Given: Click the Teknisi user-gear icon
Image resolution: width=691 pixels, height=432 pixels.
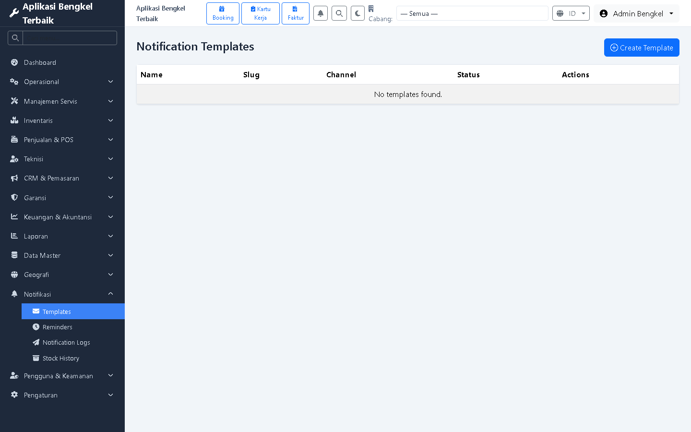Looking at the screenshot, I should click(14, 159).
